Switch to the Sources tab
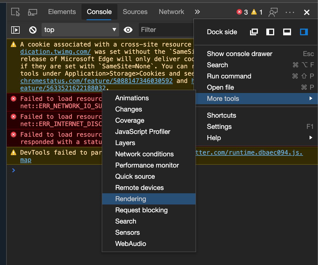This screenshot has height=265, width=318. [135, 12]
